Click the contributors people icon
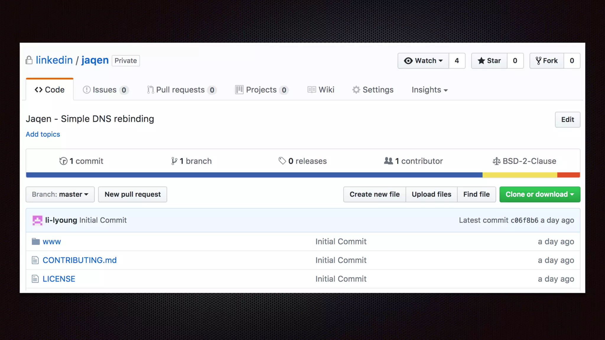 tap(388, 161)
